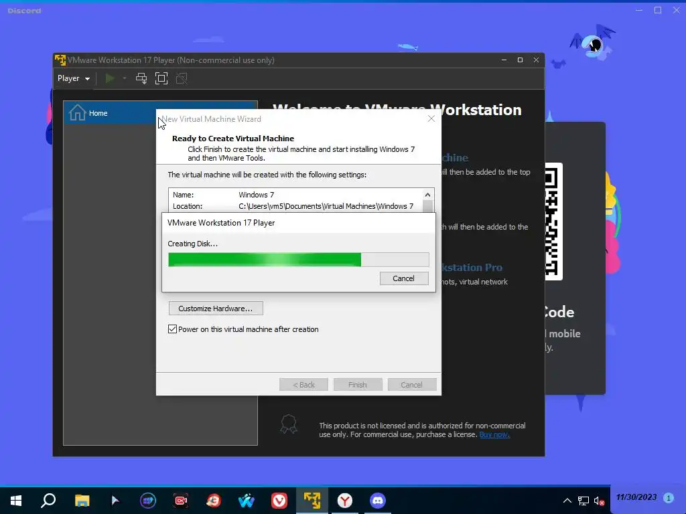The height and width of the screenshot is (514, 686).
Task: Click the VMware logo in title bar
Action: 60,60
